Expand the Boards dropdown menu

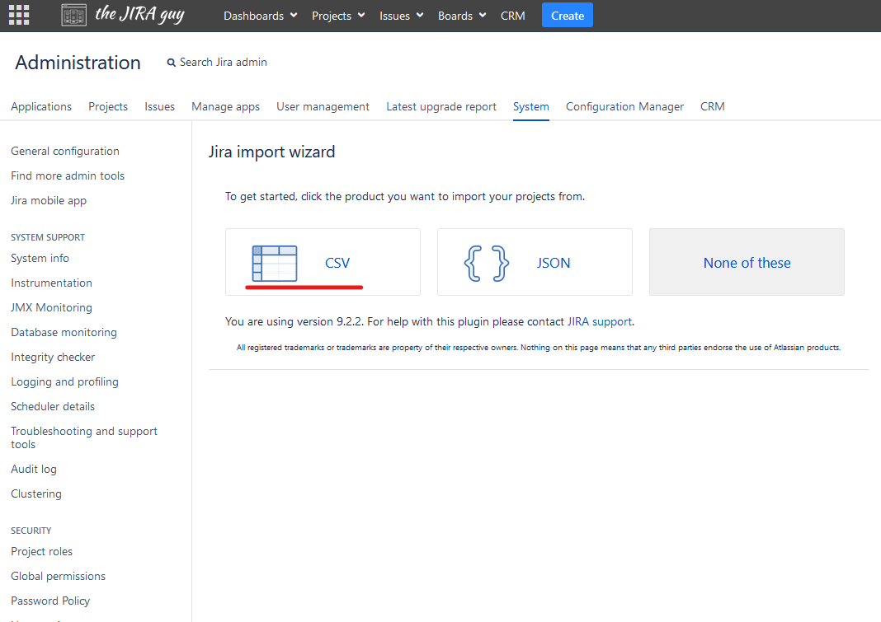click(x=462, y=16)
